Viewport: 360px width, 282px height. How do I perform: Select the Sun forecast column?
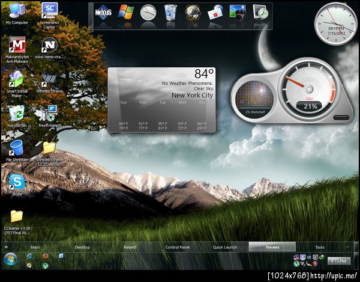[x=124, y=115]
